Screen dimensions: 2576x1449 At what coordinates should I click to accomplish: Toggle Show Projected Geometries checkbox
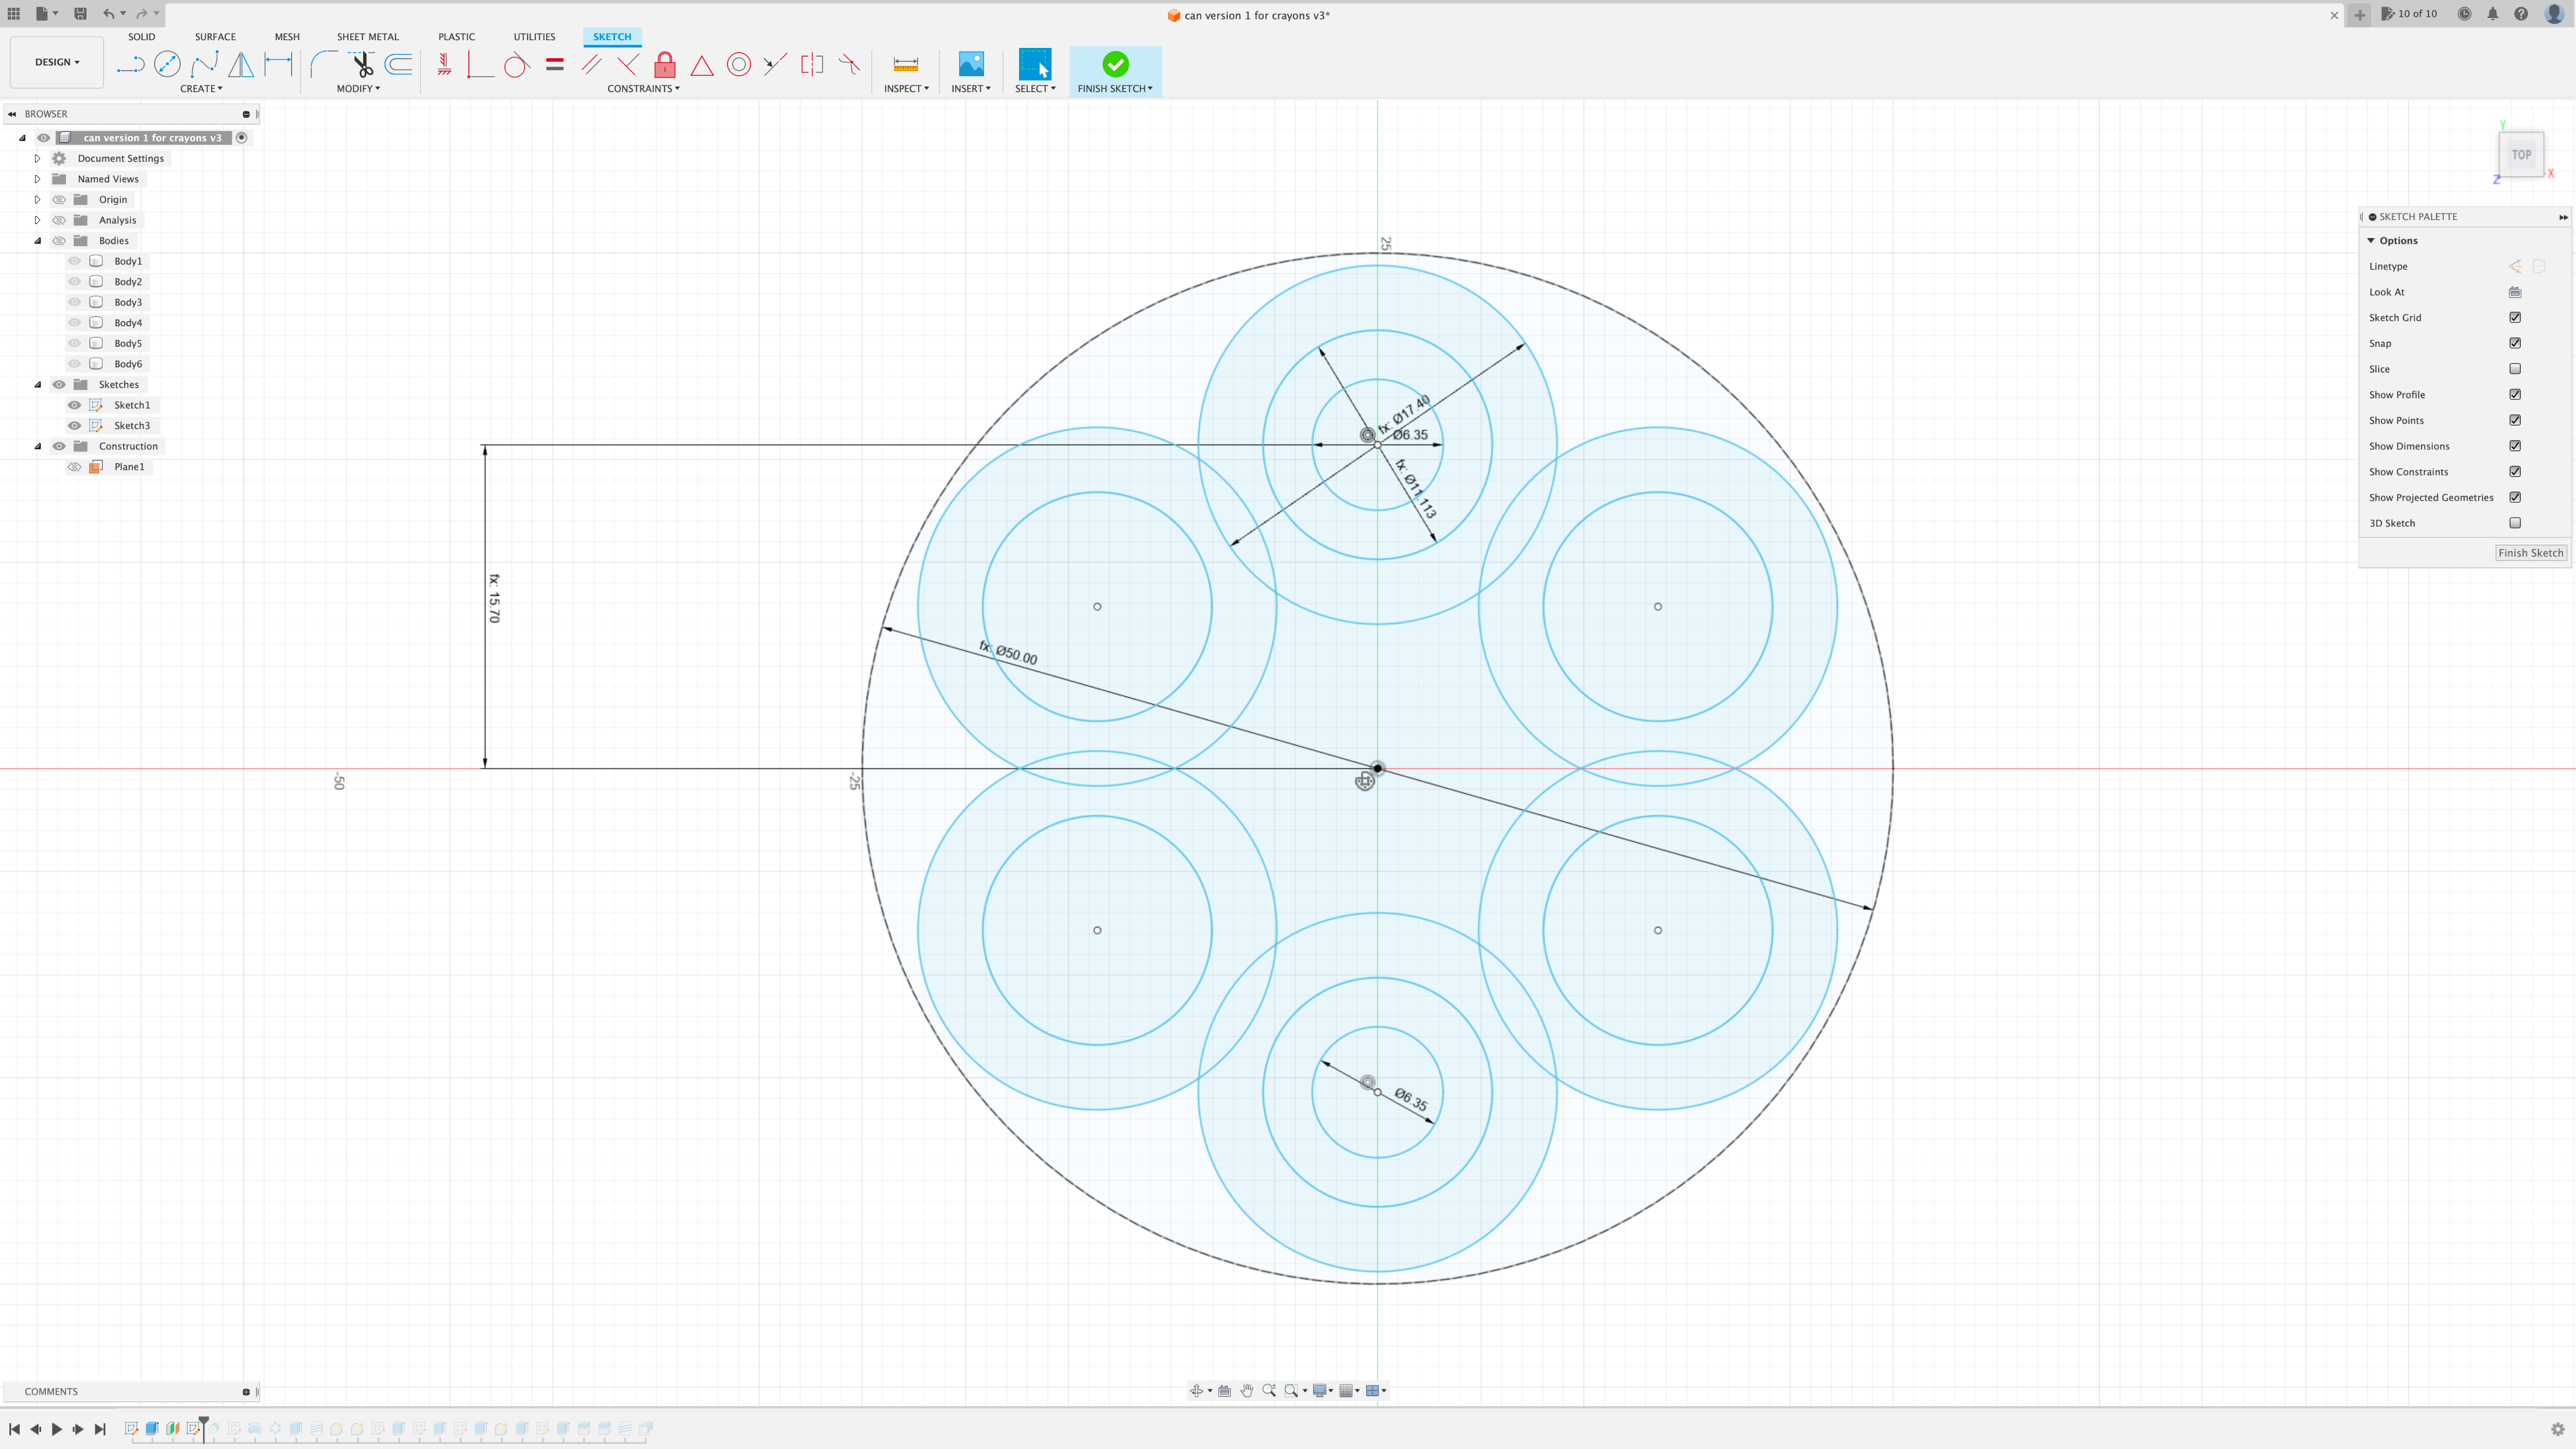pos(2515,497)
